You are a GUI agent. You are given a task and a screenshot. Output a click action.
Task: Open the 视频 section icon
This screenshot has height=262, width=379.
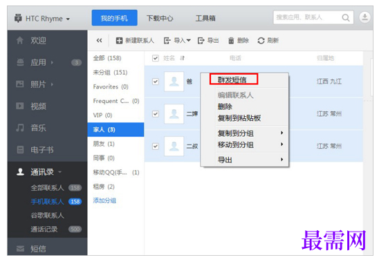coord(20,106)
